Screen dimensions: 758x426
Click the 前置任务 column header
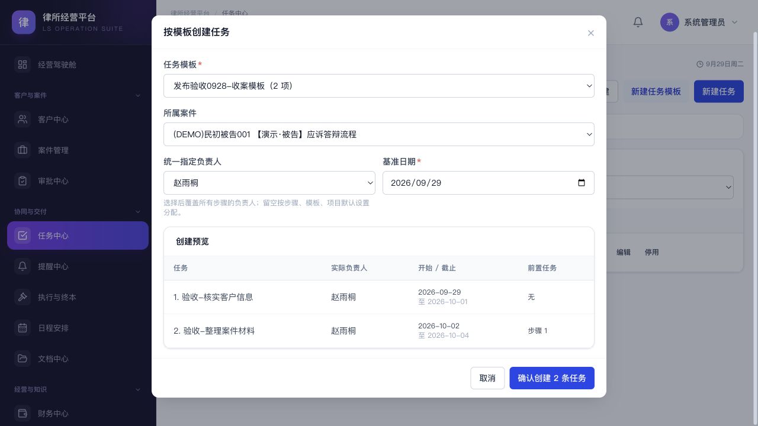[x=542, y=268]
